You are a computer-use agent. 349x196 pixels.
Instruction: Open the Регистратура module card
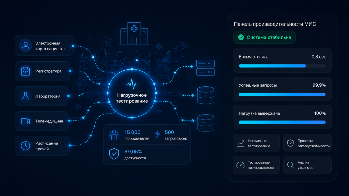[42, 71]
